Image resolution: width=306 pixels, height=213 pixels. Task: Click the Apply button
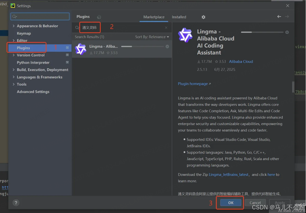pos(280,203)
